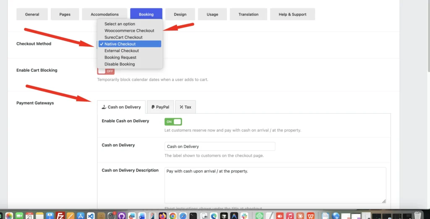Open Notes app in the dock

click(39, 216)
